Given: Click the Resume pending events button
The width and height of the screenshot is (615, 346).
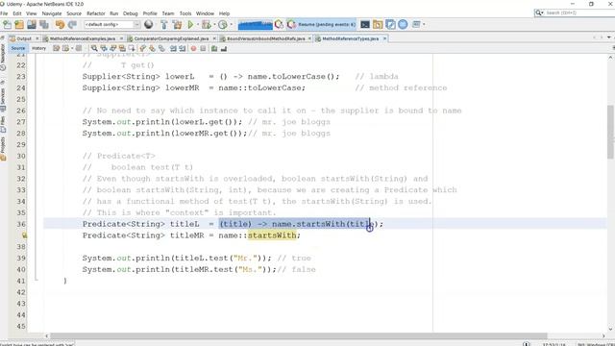Looking at the screenshot, I should 321,25.
